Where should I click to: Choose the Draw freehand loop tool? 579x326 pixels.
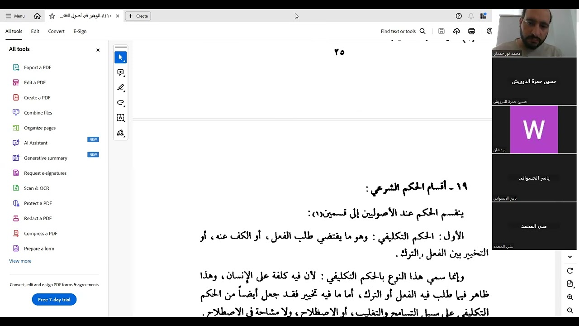[120, 102]
